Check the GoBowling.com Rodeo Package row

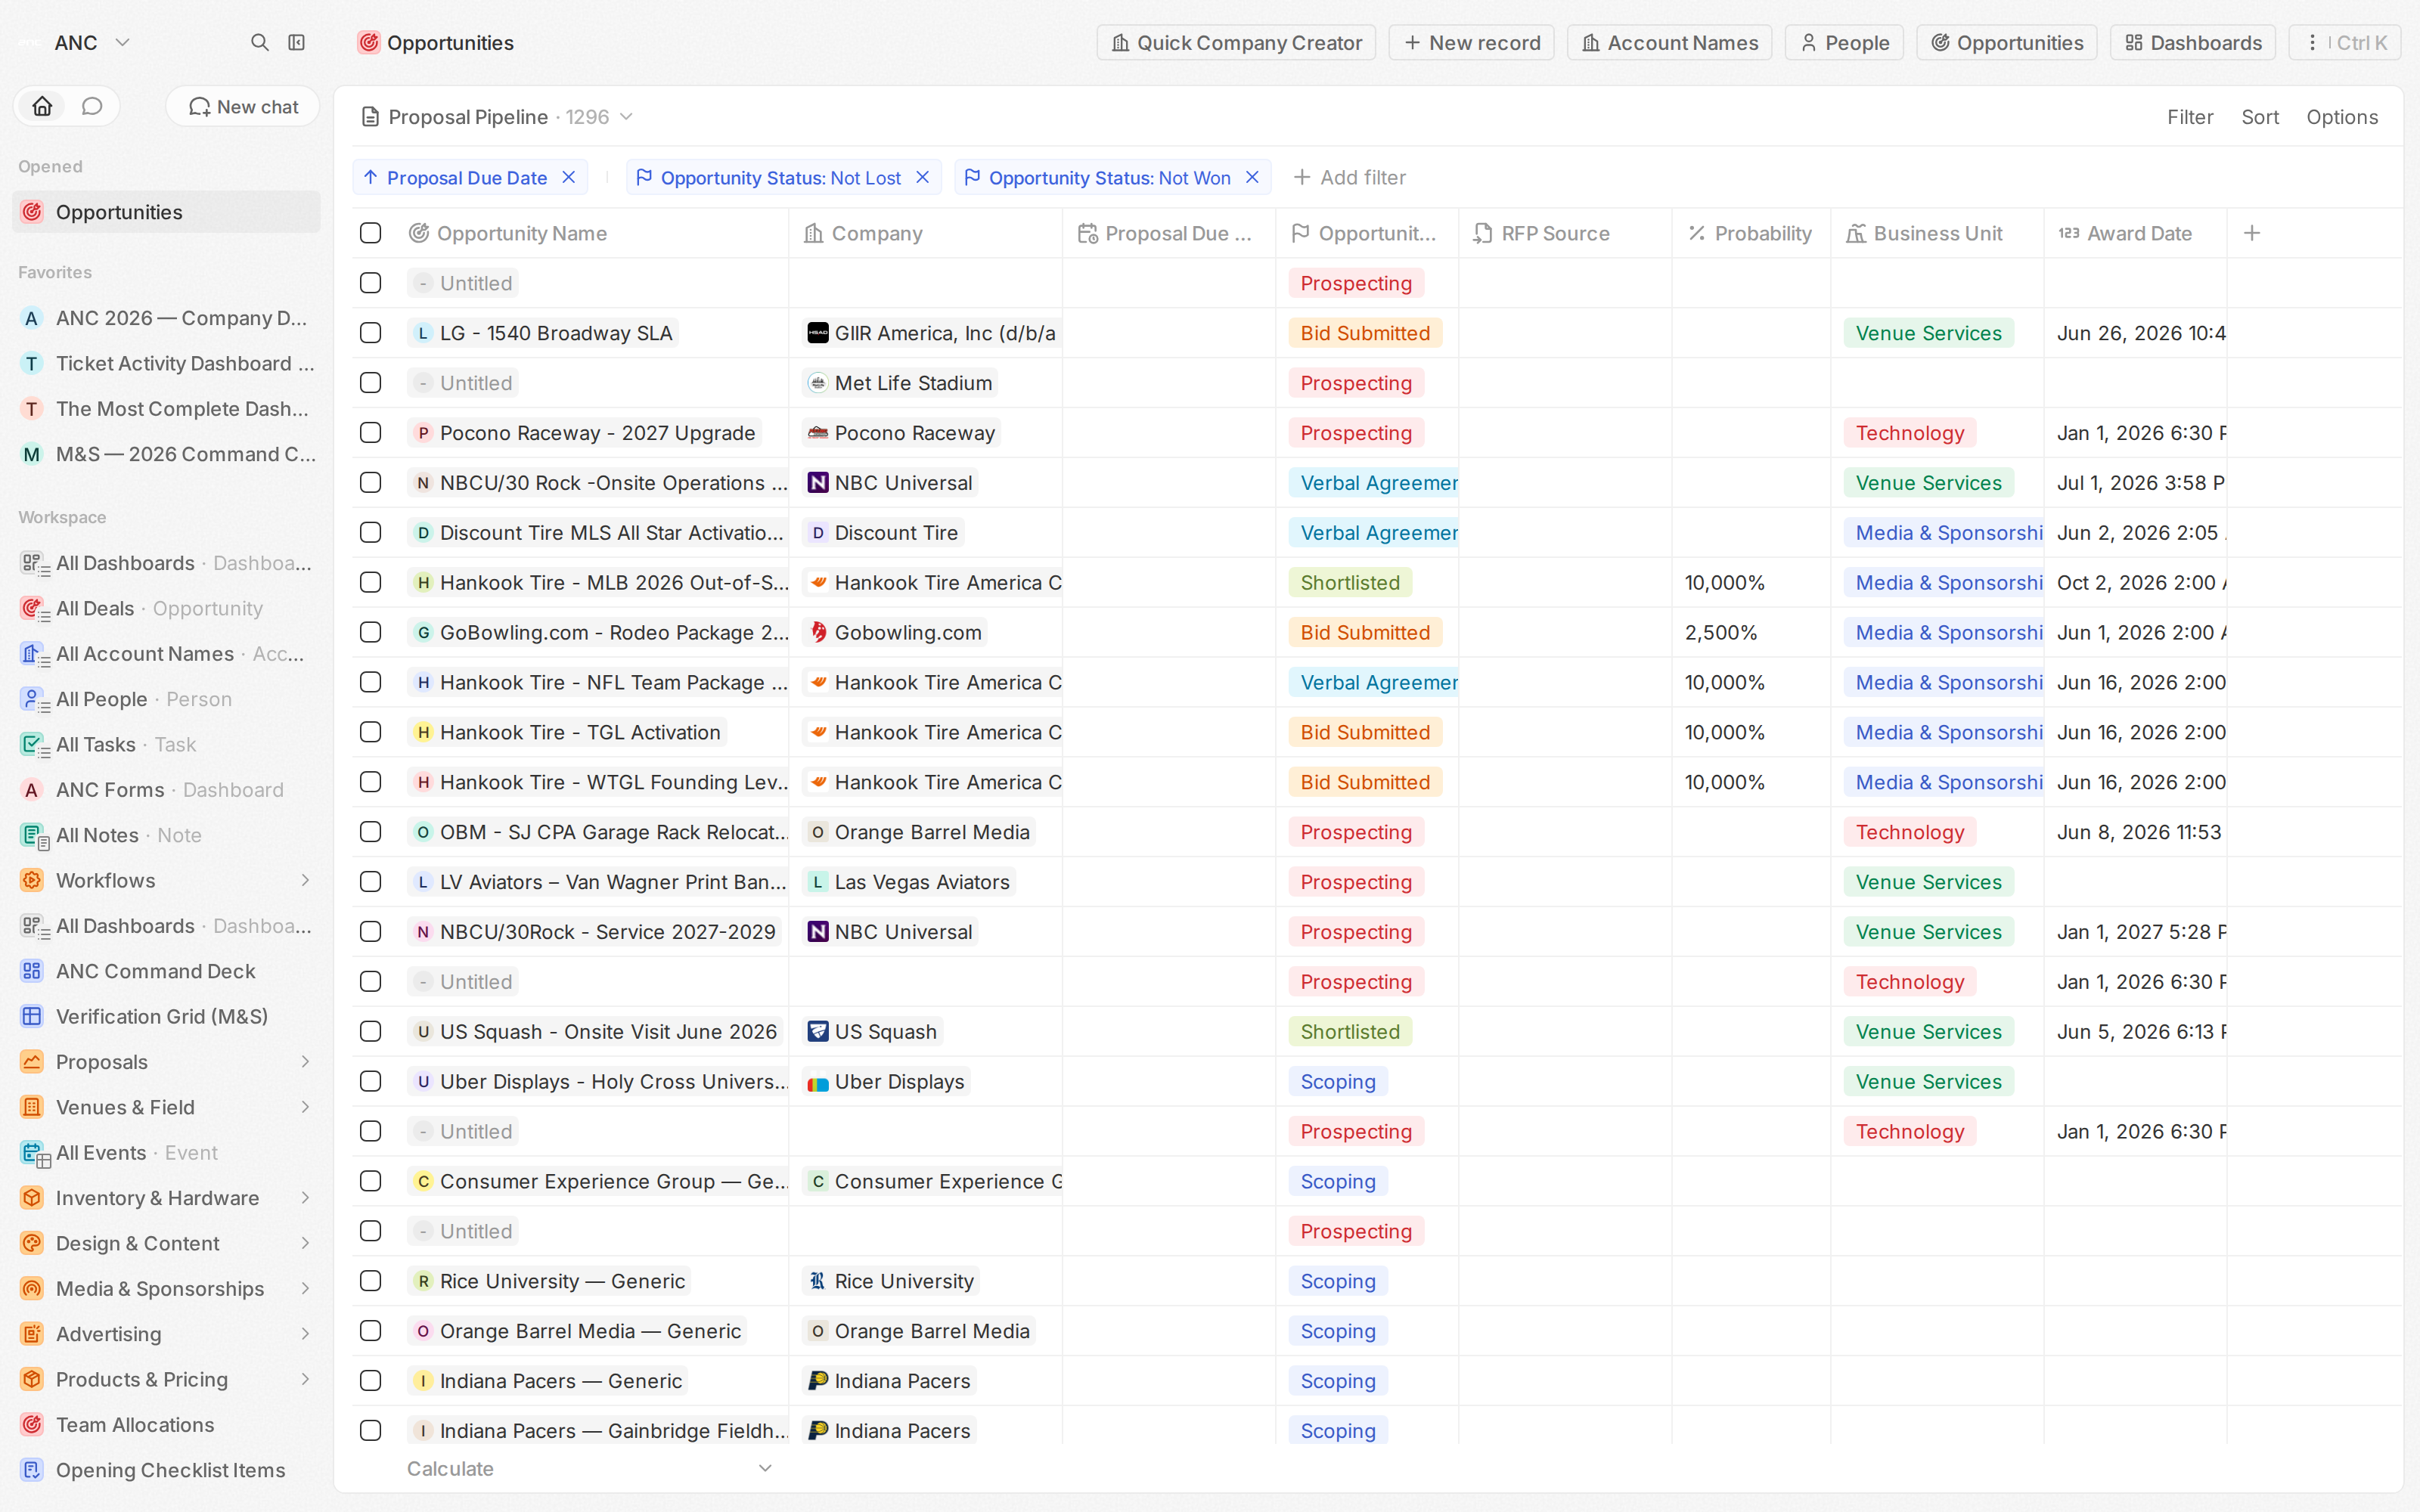370,632
